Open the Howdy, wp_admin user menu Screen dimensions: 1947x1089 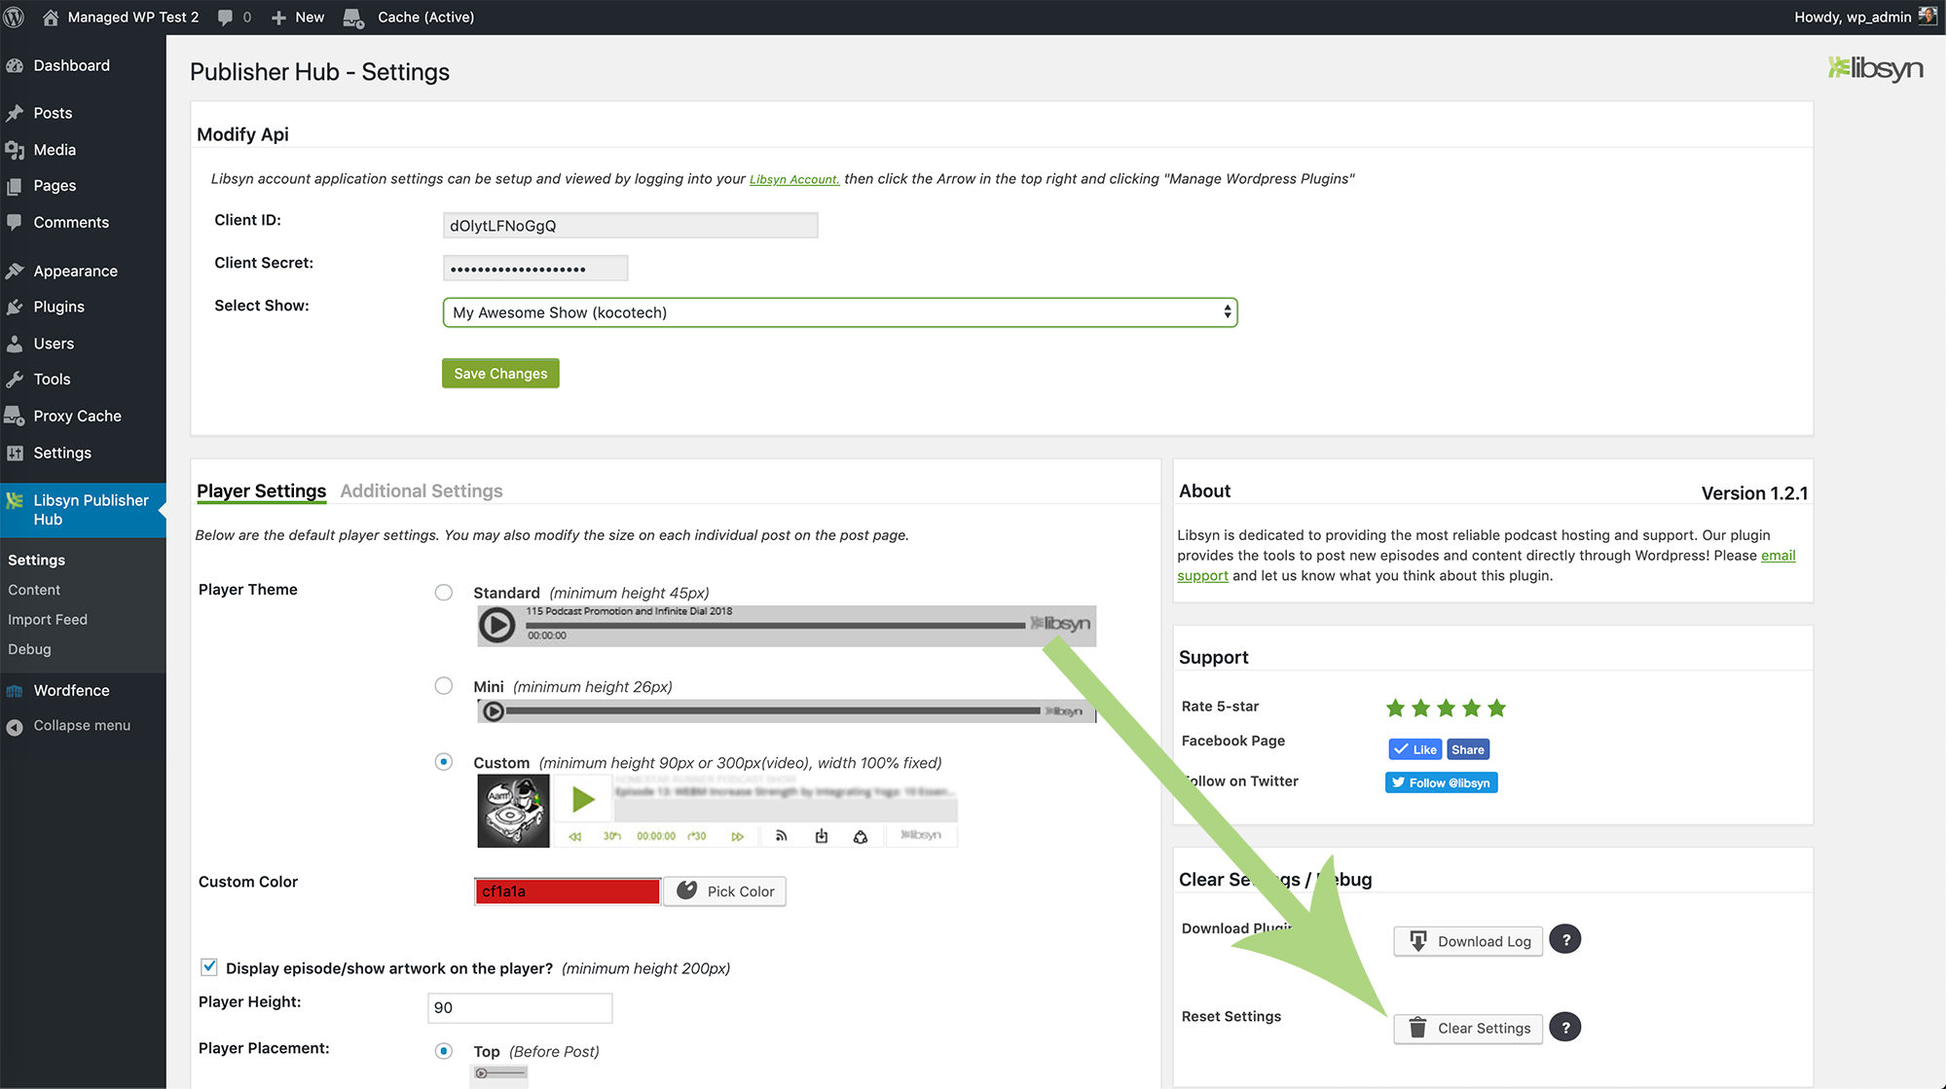click(1865, 17)
